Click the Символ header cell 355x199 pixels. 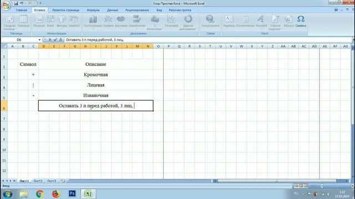pos(28,64)
